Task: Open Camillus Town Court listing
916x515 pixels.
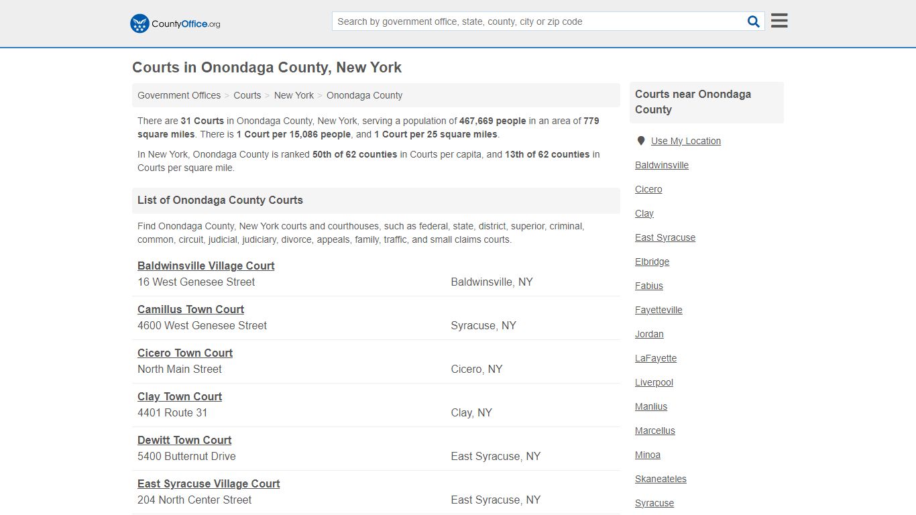Action: [x=190, y=309]
